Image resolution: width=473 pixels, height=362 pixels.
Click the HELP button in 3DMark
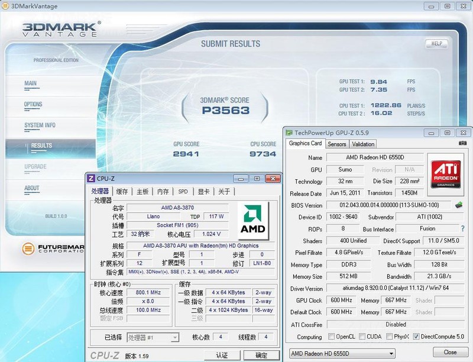click(436, 44)
